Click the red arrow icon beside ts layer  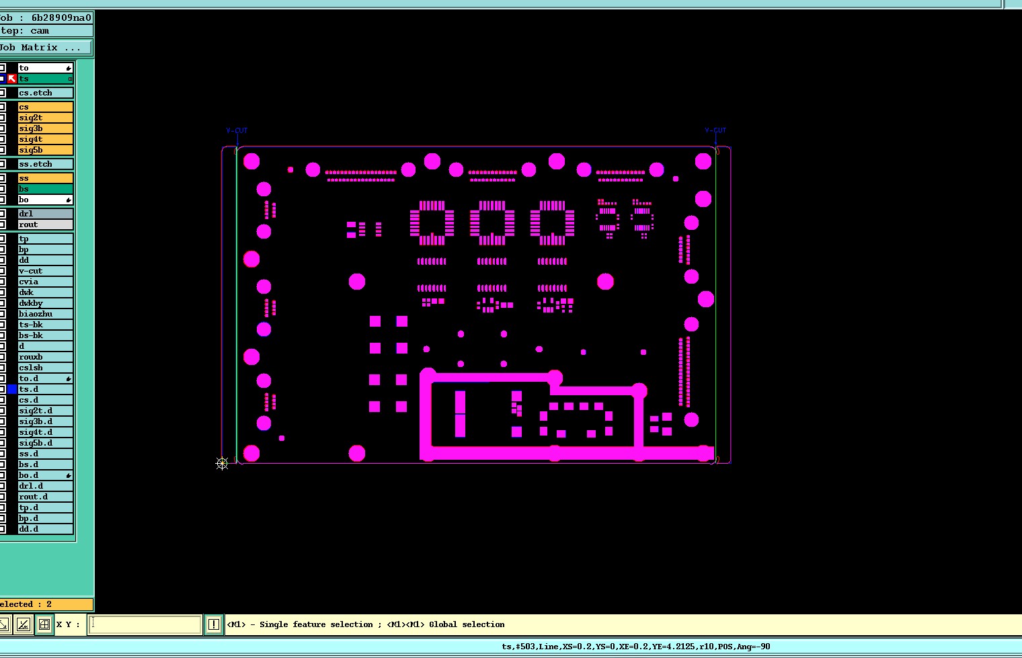12,79
